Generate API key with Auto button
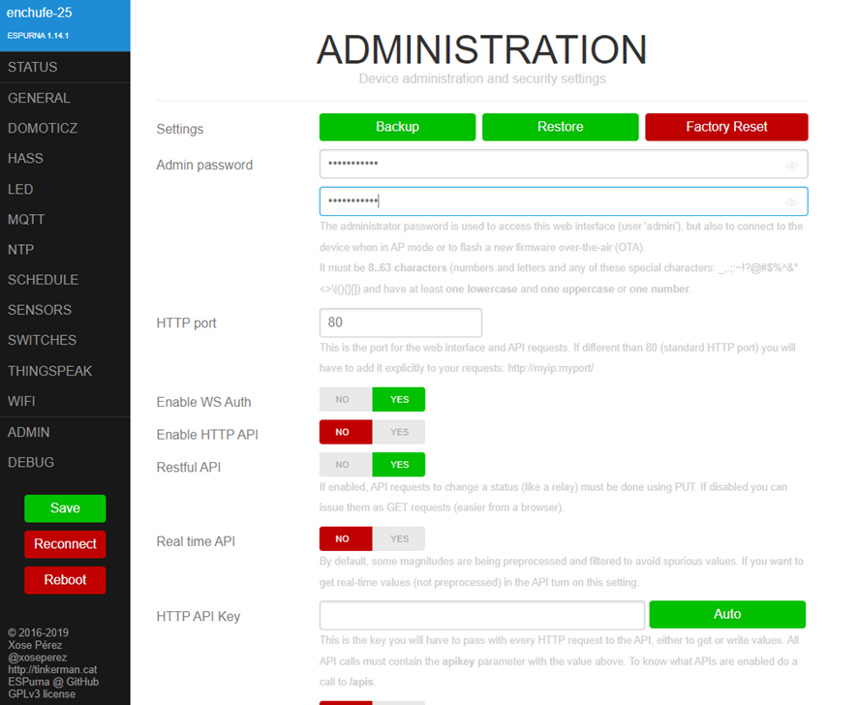The width and height of the screenshot is (858, 705). (x=726, y=614)
